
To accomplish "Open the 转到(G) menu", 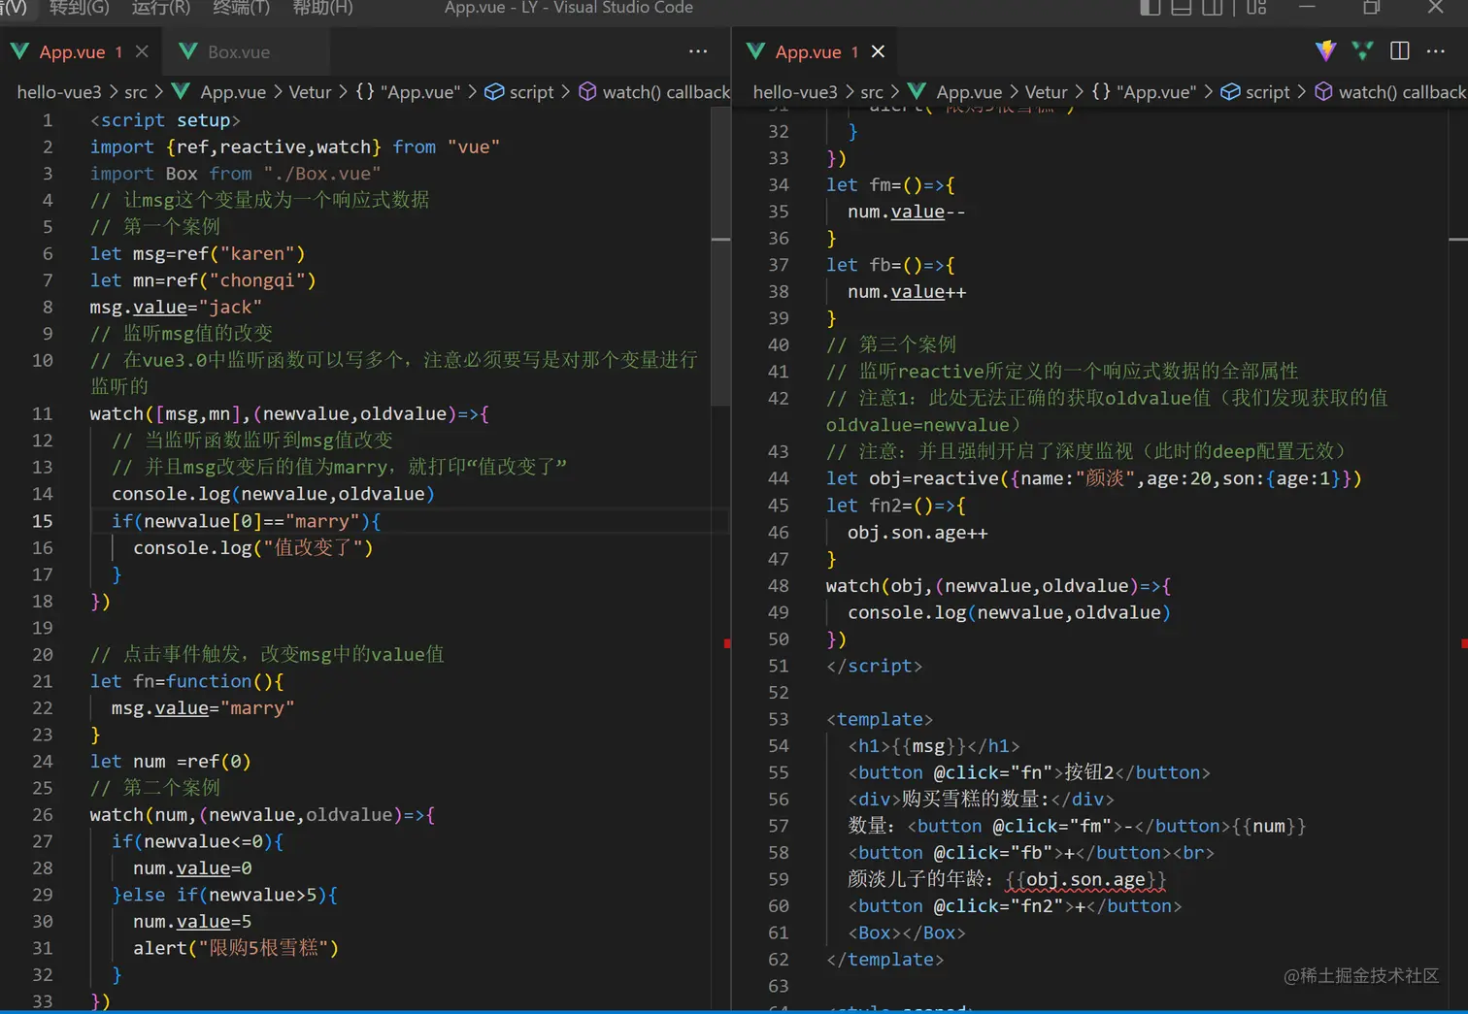I will pos(79,8).
